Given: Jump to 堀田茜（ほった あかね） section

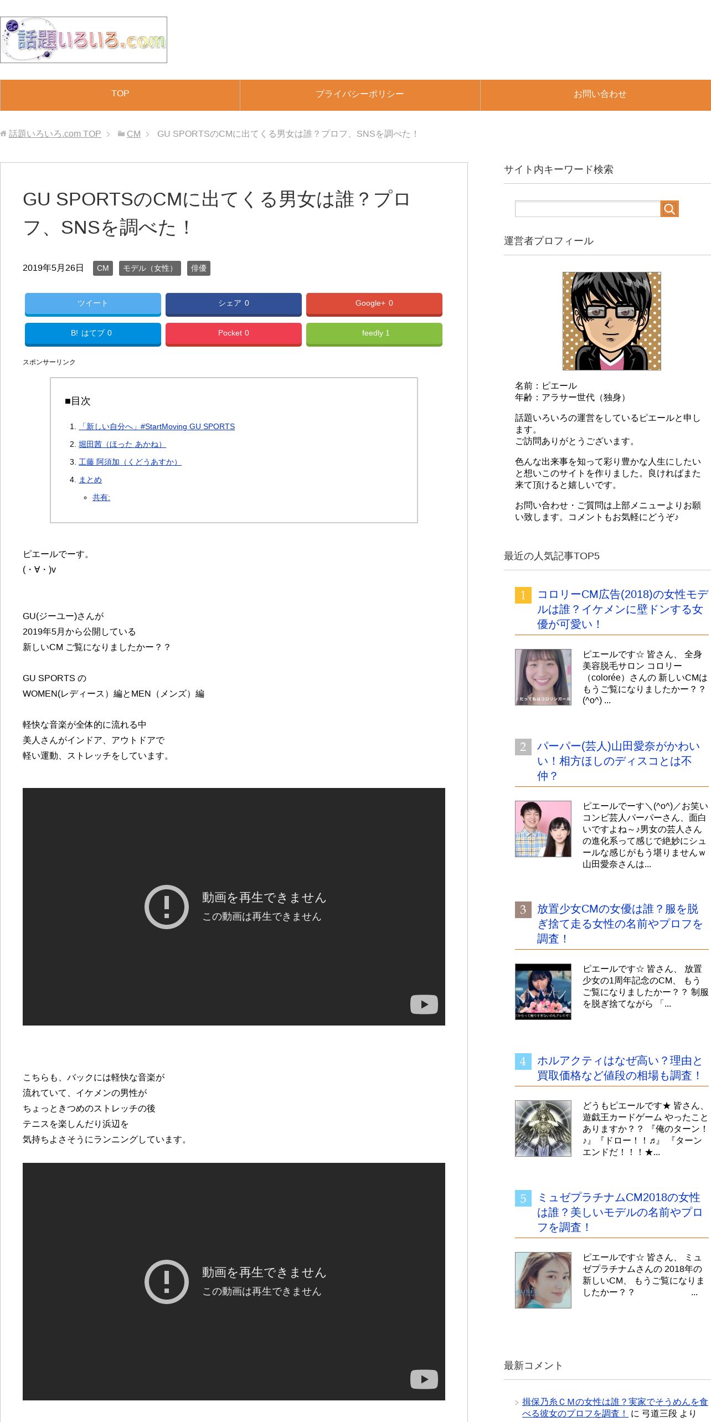Looking at the screenshot, I should [x=122, y=444].
